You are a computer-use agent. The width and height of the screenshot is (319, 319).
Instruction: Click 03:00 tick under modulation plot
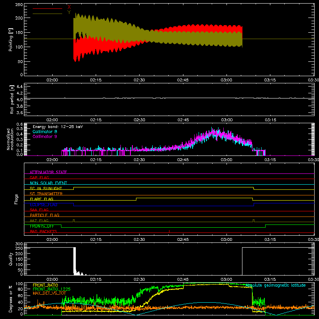(226, 160)
